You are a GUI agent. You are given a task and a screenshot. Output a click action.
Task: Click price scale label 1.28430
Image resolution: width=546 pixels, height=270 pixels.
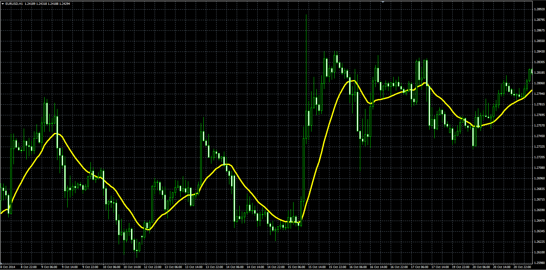[x=540, y=52]
